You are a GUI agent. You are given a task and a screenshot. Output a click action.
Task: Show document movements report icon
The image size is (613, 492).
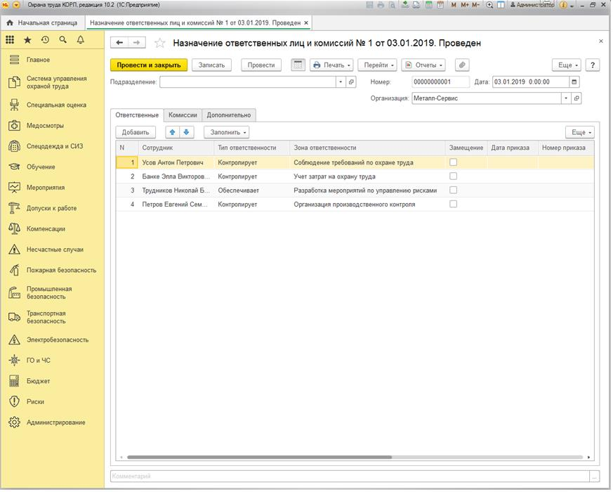tap(298, 65)
